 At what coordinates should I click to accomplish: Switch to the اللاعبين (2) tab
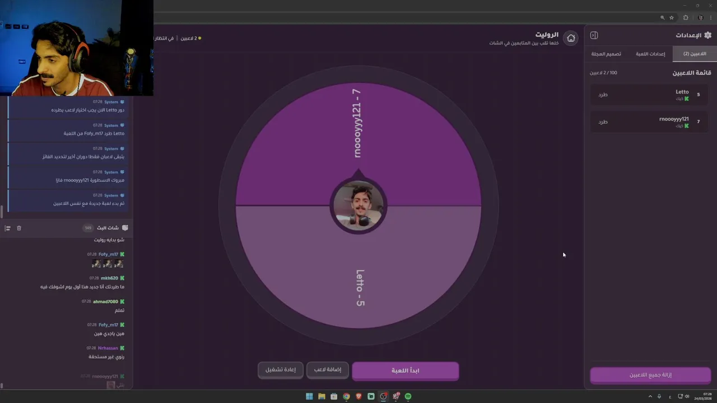click(x=695, y=54)
